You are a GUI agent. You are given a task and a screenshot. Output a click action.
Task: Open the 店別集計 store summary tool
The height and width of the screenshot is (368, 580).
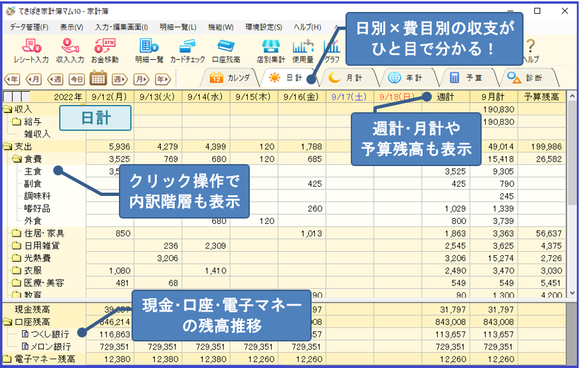click(271, 50)
